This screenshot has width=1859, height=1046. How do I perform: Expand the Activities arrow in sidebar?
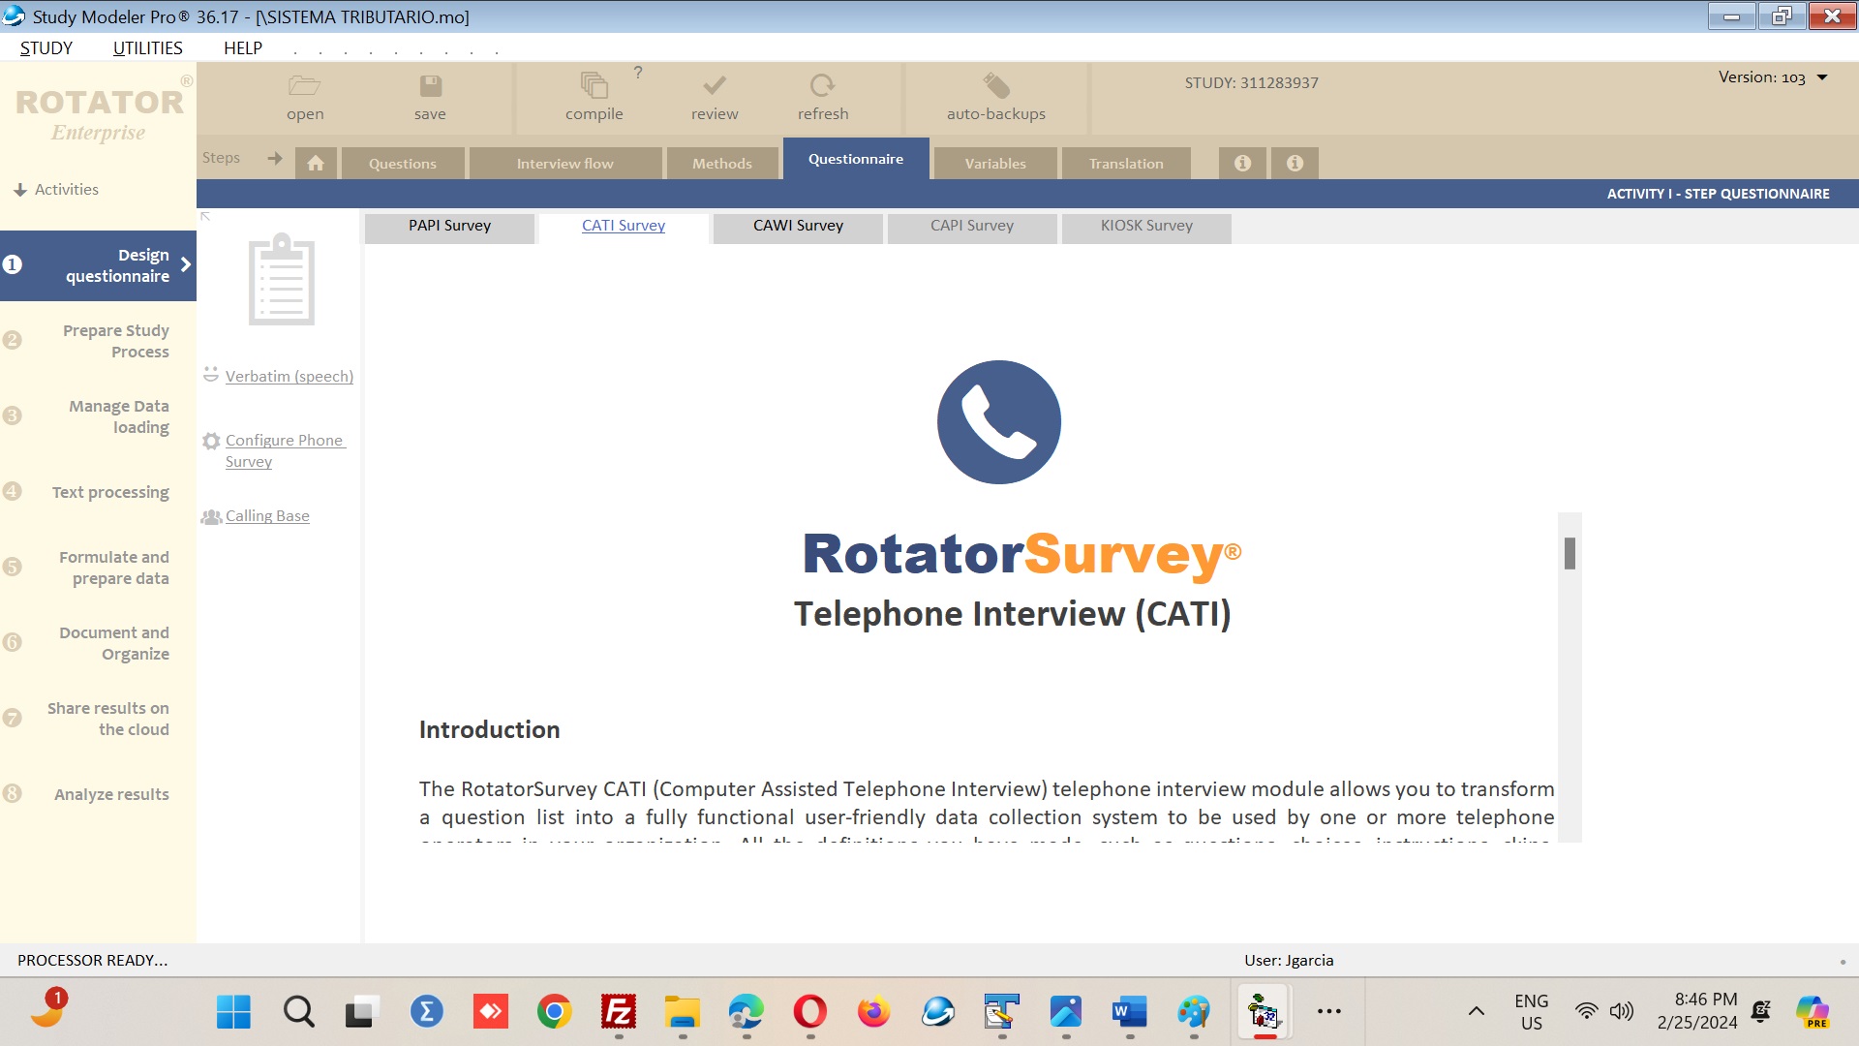(x=19, y=190)
